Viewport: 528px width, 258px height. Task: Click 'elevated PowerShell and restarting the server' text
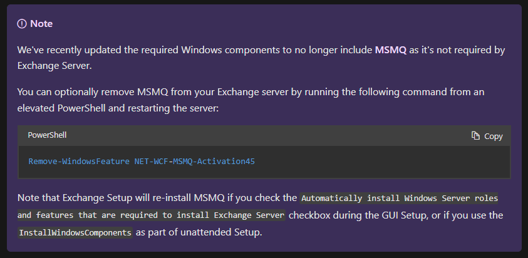click(118, 108)
